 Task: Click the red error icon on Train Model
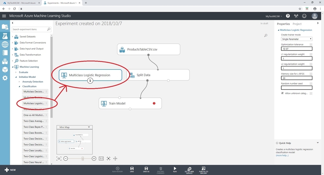click(154, 103)
